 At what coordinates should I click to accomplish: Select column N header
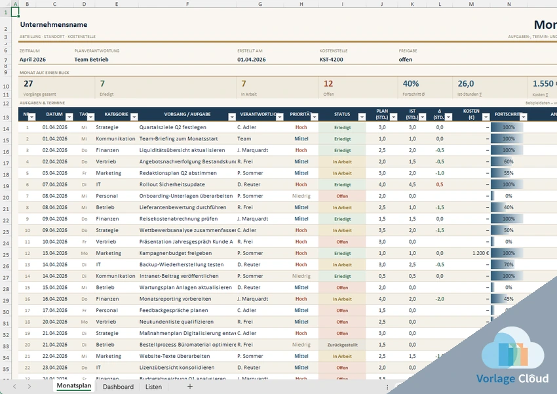tap(509, 4)
